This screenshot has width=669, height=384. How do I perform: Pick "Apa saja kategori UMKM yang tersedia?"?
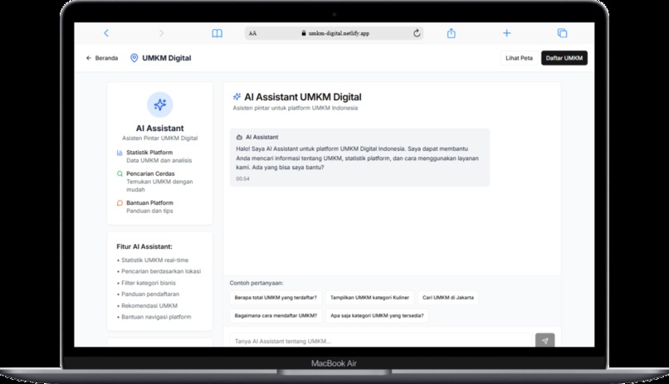377,316
